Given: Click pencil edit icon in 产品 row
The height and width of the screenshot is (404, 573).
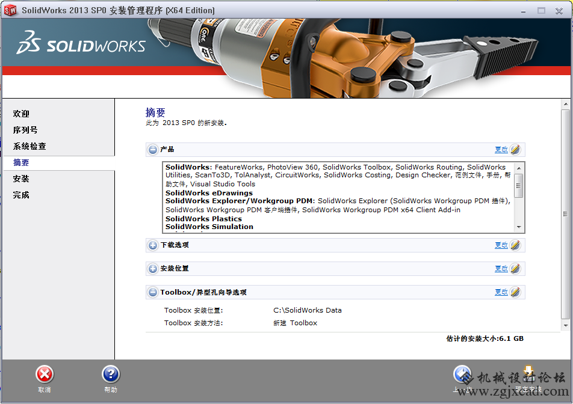Looking at the screenshot, I should (515, 149).
